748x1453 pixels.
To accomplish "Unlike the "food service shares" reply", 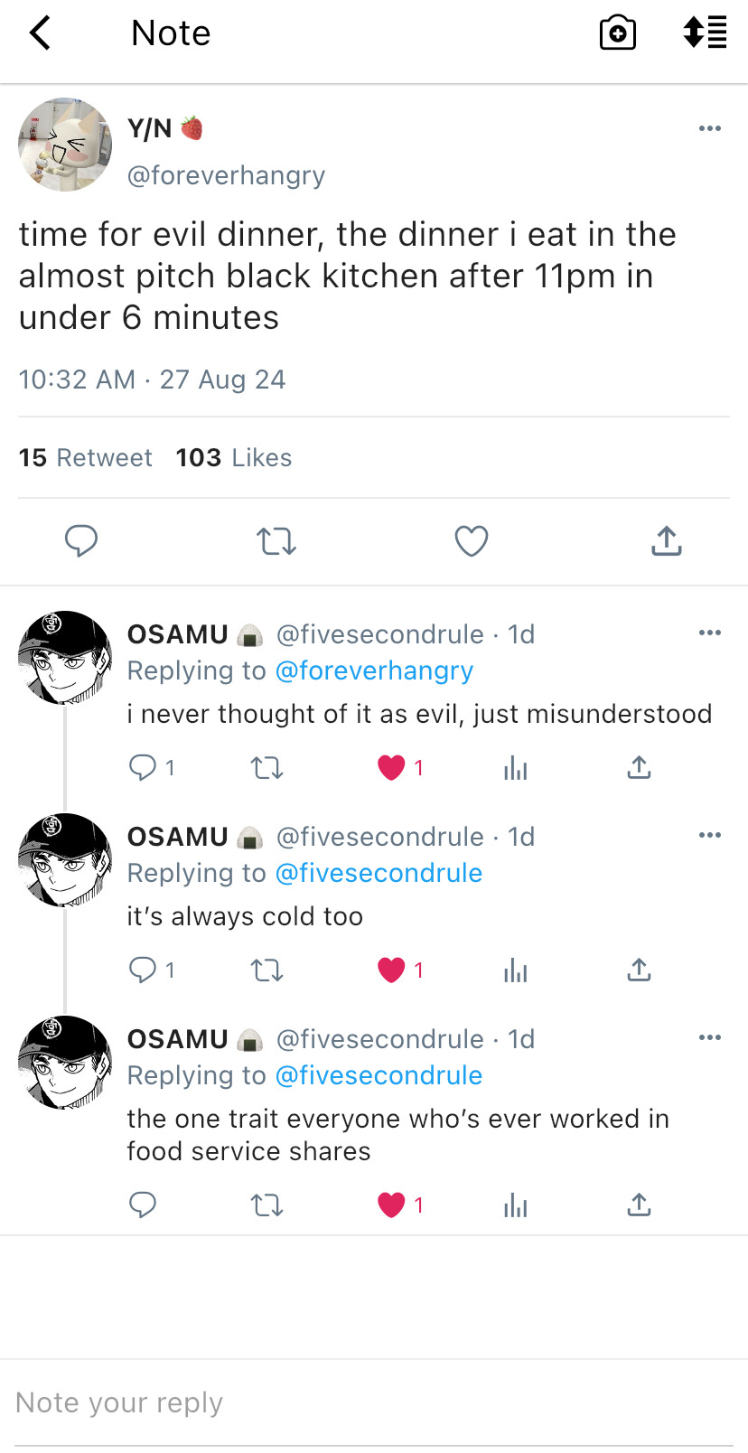I will [x=391, y=1205].
